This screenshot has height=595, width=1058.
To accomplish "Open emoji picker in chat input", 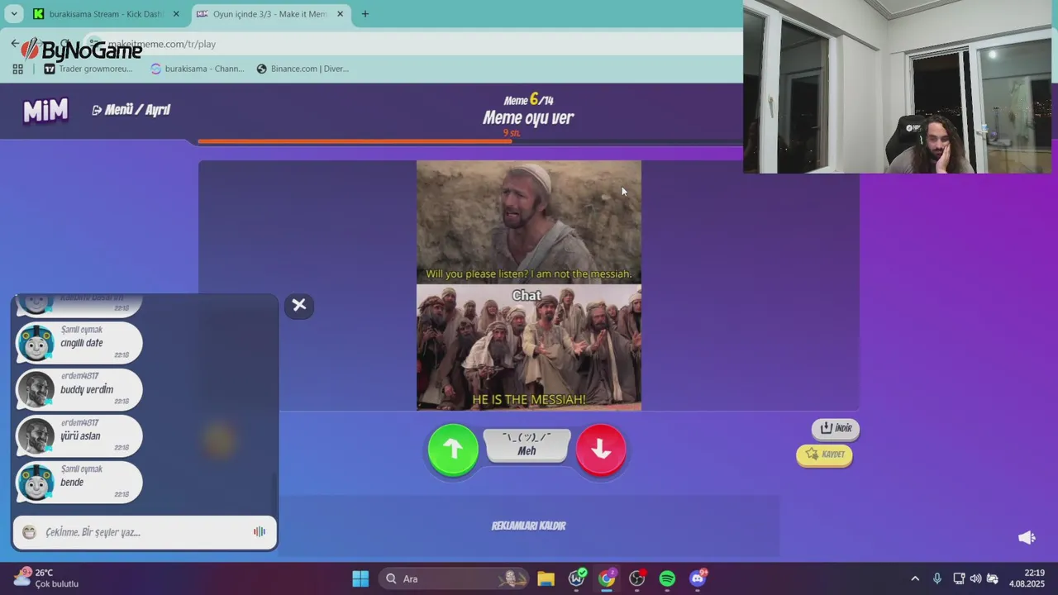I will (30, 533).
